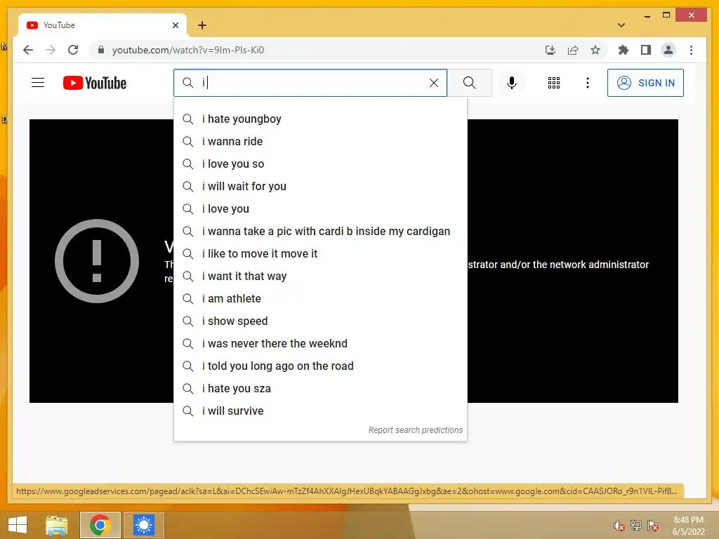Minimize the Chrome window

(x=647, y=15)
